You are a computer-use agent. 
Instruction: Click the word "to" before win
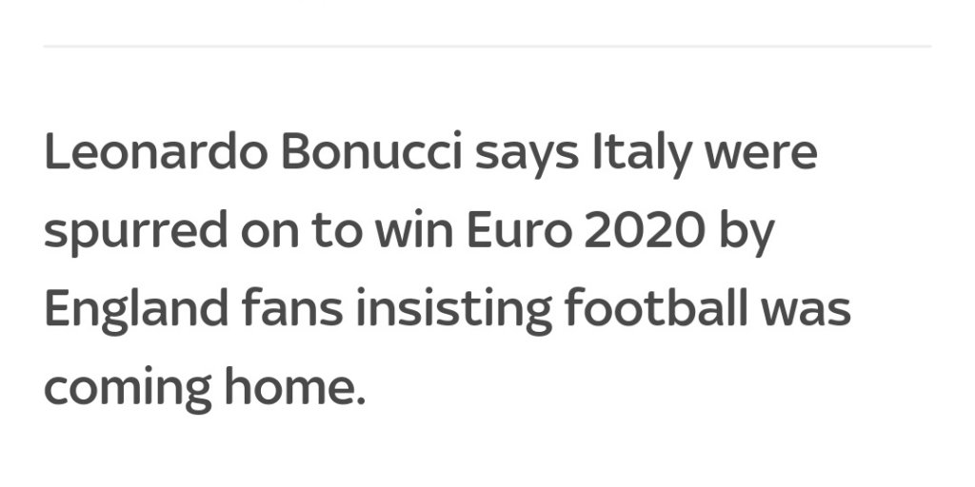(x=336, y=231)
